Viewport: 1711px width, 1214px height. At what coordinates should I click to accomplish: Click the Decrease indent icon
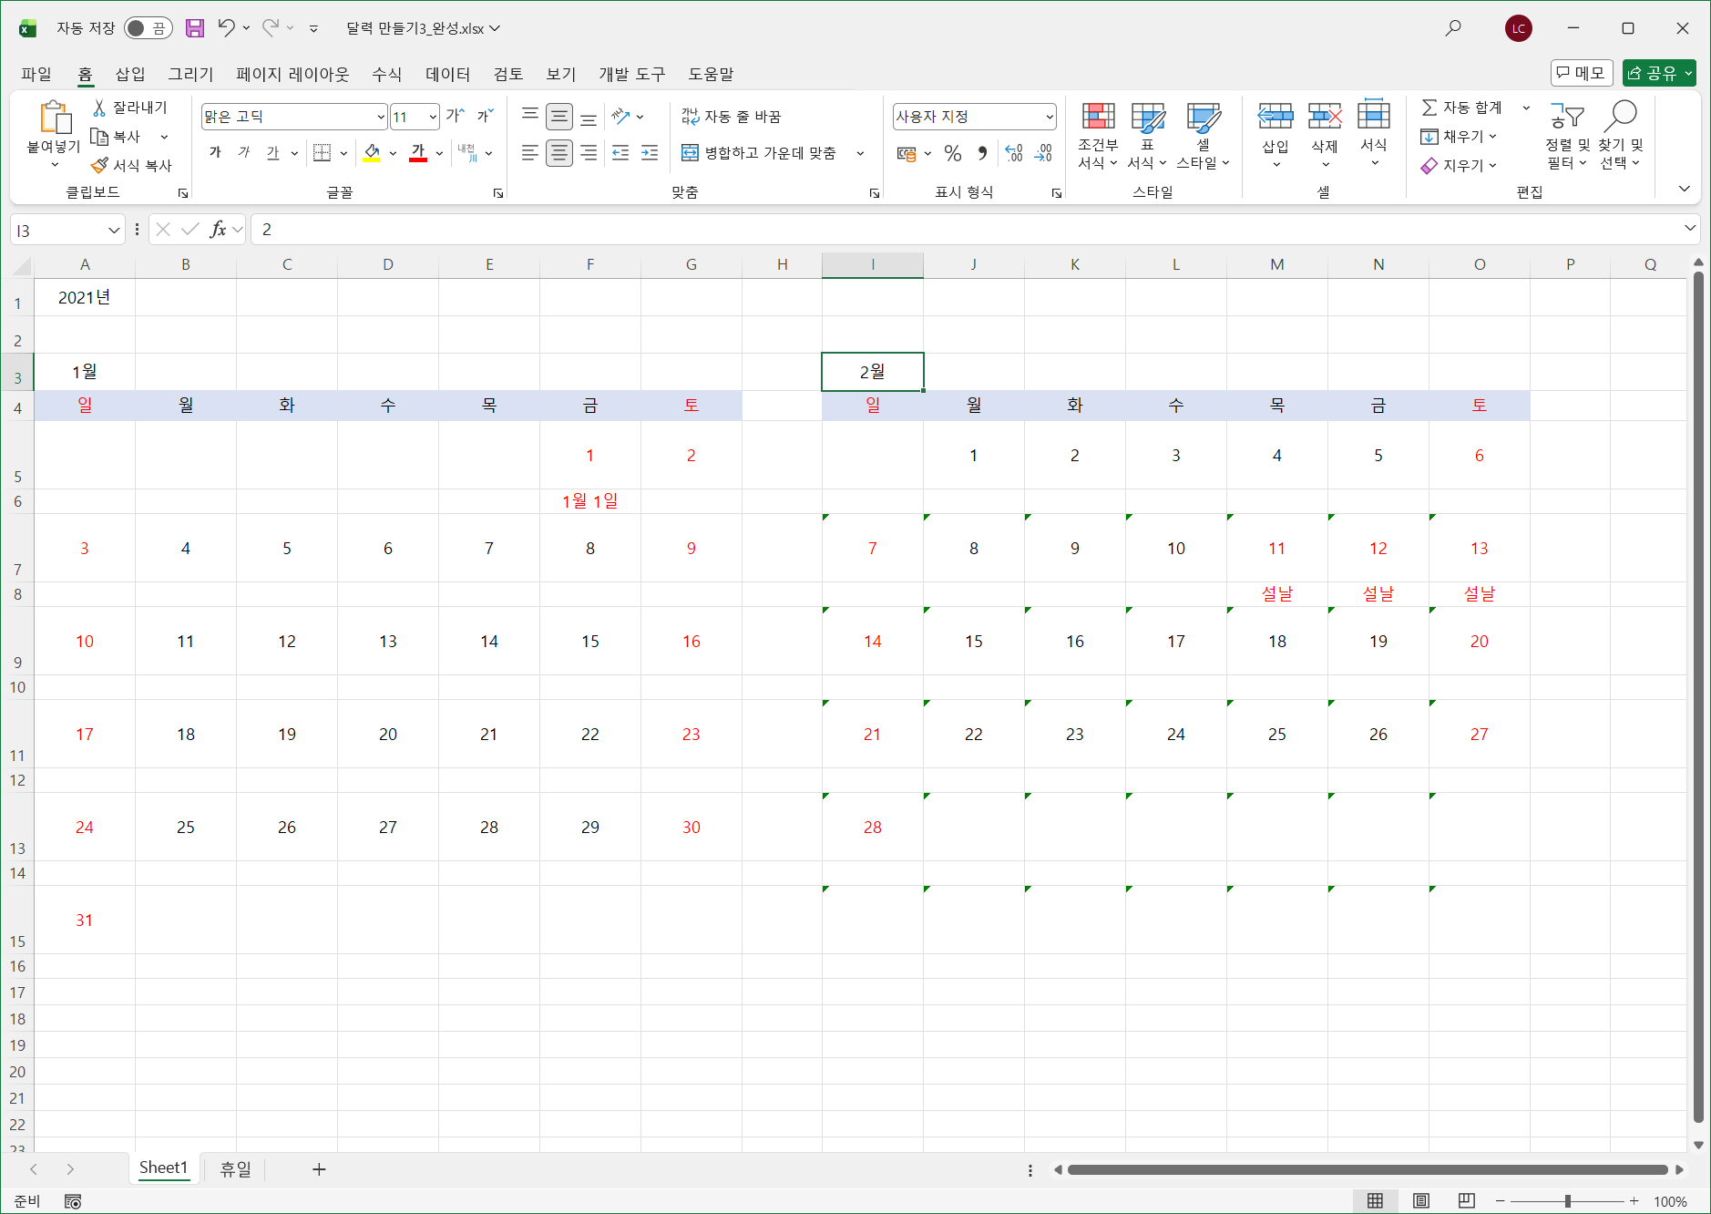[x=620, y=153]
